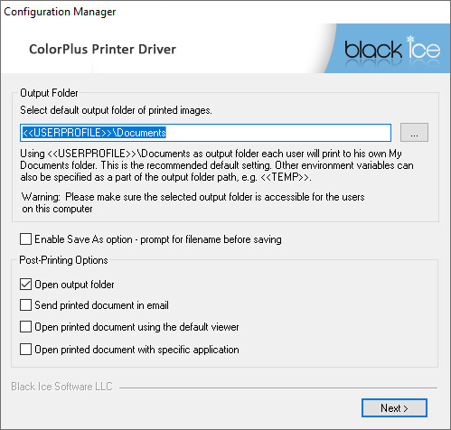Click the 'Open output folder' label text
Screen dimensions: 451x430
point(74,285)
